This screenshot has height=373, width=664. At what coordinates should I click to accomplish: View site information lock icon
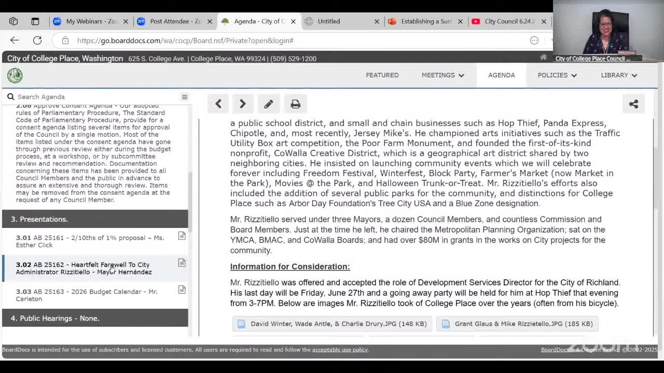coord(65,40)
